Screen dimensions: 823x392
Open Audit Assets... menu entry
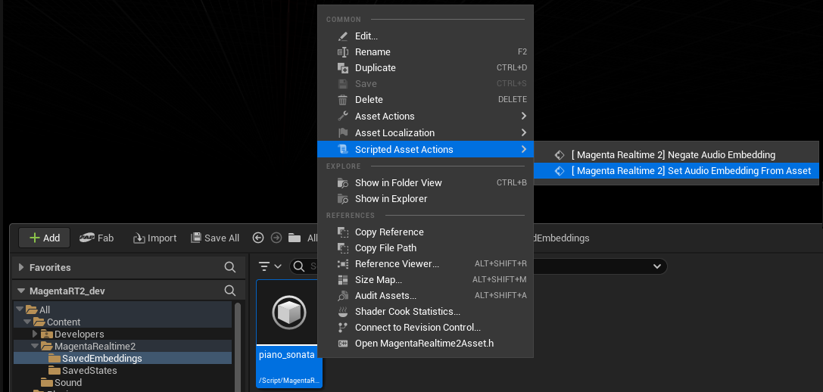(426, 296)
